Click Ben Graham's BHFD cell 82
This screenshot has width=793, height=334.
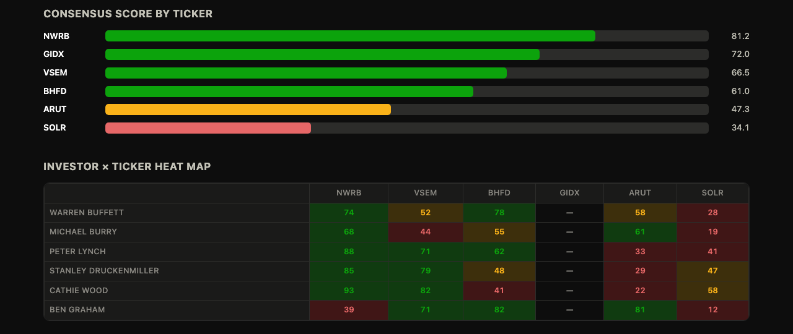[499, 310]
